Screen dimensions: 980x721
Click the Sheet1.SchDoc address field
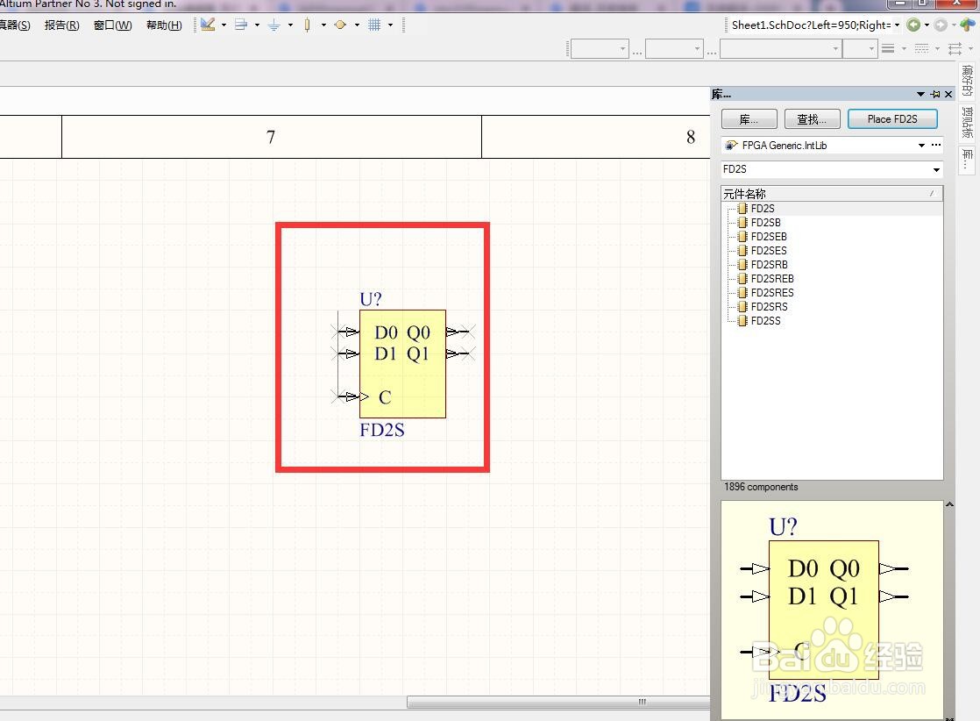click(811, 25)
